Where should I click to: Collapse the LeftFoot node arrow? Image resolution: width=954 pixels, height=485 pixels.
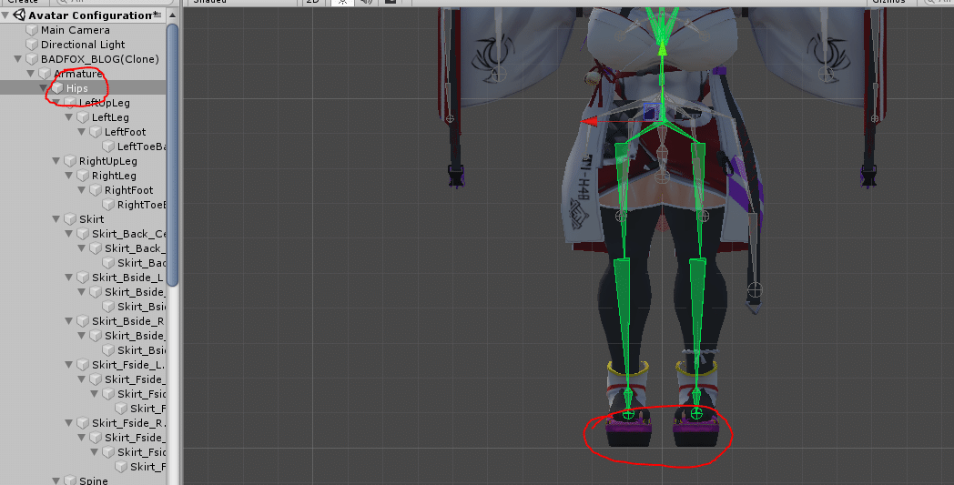(x=82, y=132)
